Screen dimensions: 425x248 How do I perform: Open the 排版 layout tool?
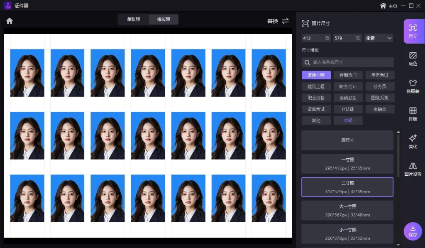(x=413, y=114)
